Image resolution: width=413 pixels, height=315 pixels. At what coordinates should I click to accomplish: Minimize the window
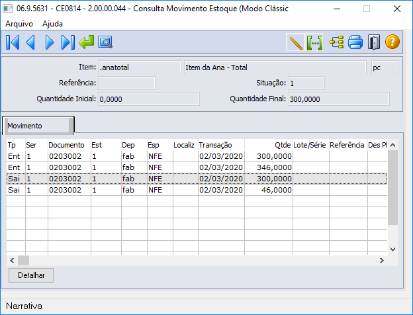(x=337, y=9)
